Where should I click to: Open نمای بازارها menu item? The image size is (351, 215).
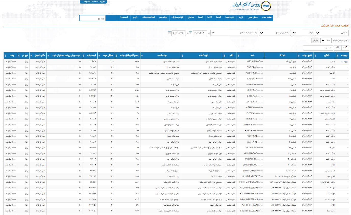tap(229, 17)
